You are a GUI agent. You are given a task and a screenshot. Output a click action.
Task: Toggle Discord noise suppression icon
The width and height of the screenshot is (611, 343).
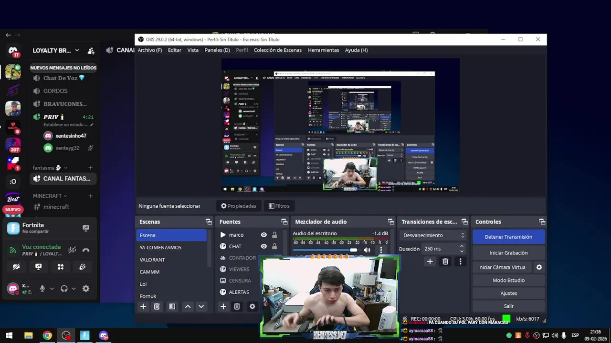(x=72, y=250)
